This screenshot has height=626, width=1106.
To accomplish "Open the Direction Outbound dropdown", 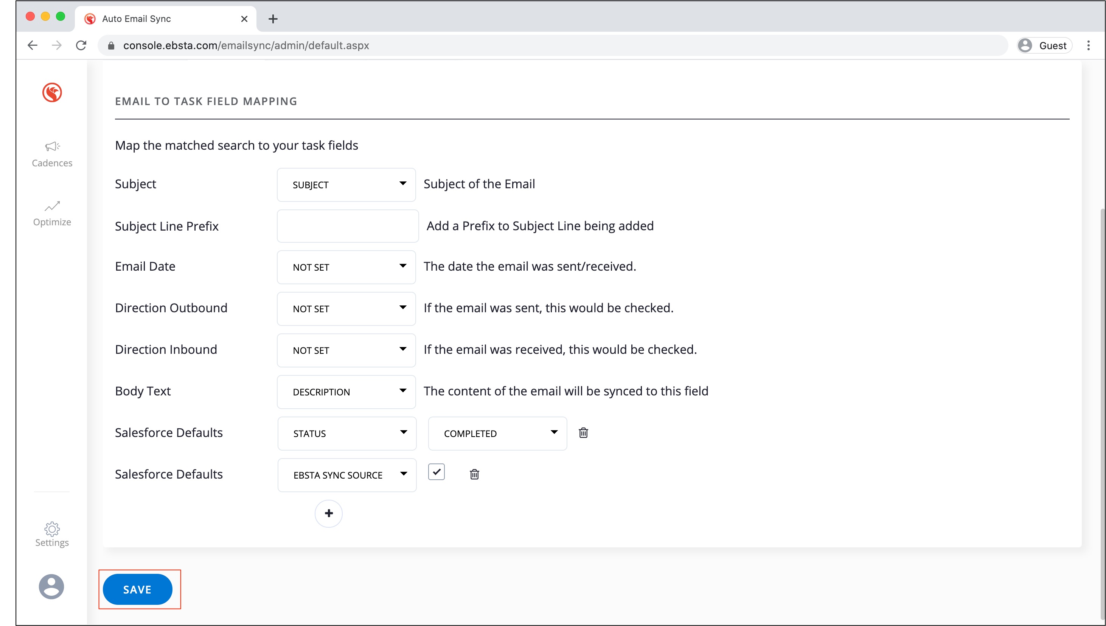I will click(x=346, y=308).
